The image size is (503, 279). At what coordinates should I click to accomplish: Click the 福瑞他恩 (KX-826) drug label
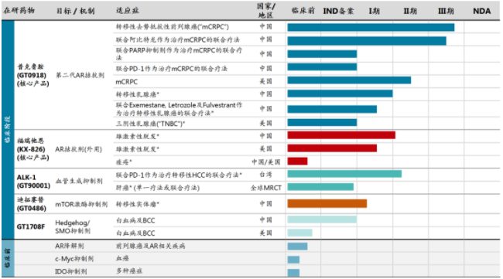pyautogui.click(x=33, y=149)
